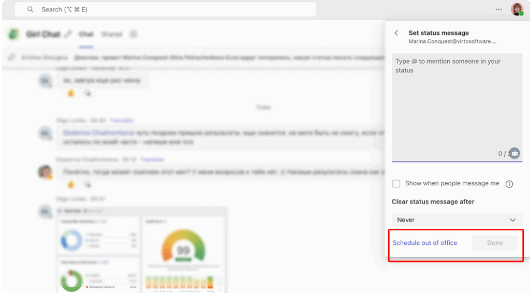Click the back arrow in the status panel

click(x=396, y=33)
